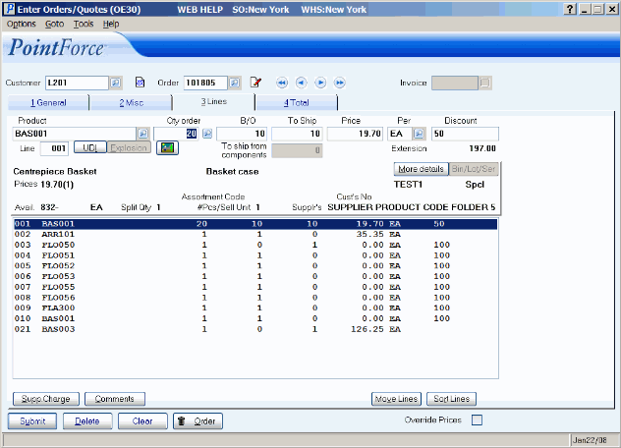
Task: Click the Qty order input field
Action: click(x=176, y=134)
